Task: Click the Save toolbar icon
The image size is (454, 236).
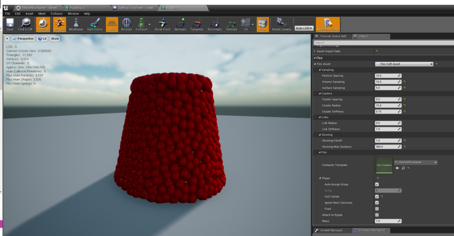Action: (x=10, y=24)
